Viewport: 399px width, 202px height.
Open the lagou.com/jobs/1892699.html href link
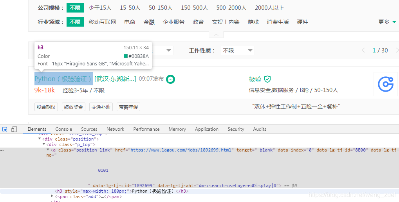click(x=181, y=150)
